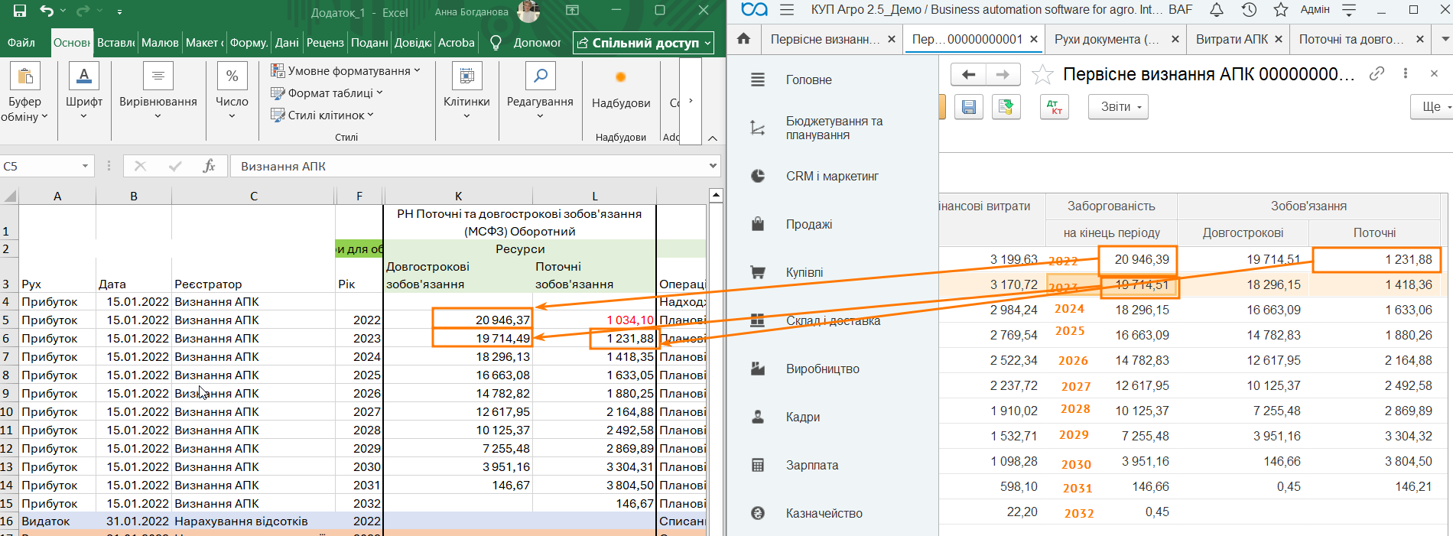
Task: Click the blue floppy disk save icon in BAF
Action: 969,107
